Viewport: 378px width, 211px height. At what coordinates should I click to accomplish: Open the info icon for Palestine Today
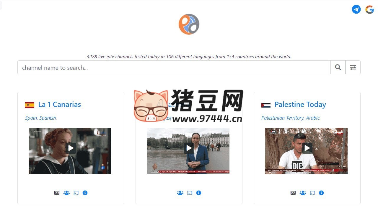tap(321, 193)
